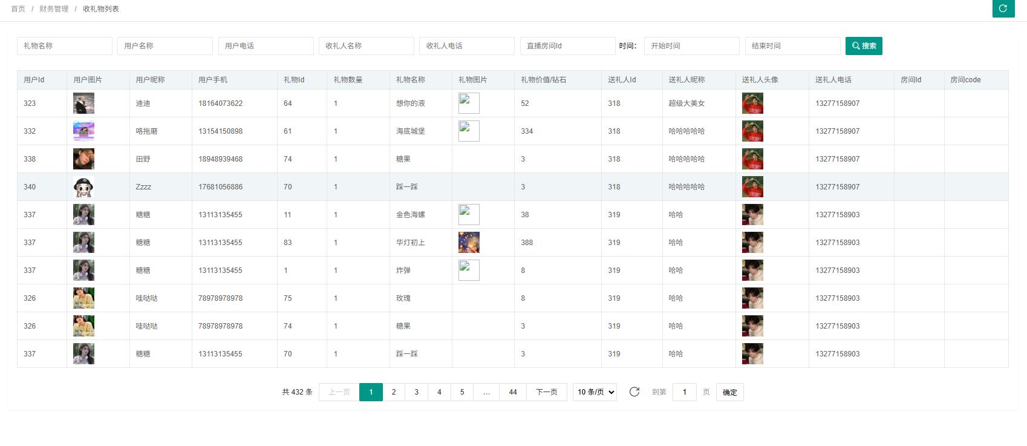The width and height of the screenshot is (1027, 446).
Task: Click the 开始时间 start time picker
Action: pos(691,46)
